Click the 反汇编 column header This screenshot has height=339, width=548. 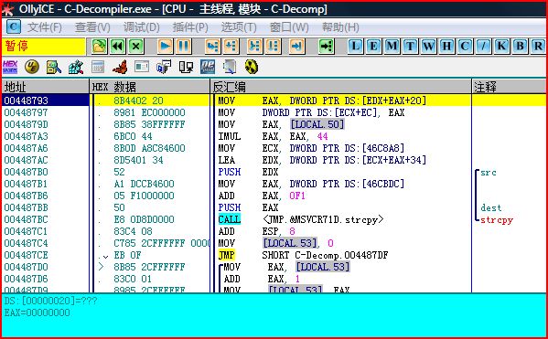[340, 87]
